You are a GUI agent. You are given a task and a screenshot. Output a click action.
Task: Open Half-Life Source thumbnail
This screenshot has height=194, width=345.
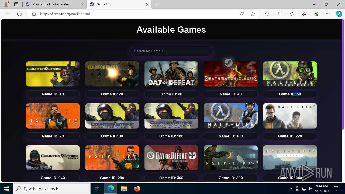112,158
